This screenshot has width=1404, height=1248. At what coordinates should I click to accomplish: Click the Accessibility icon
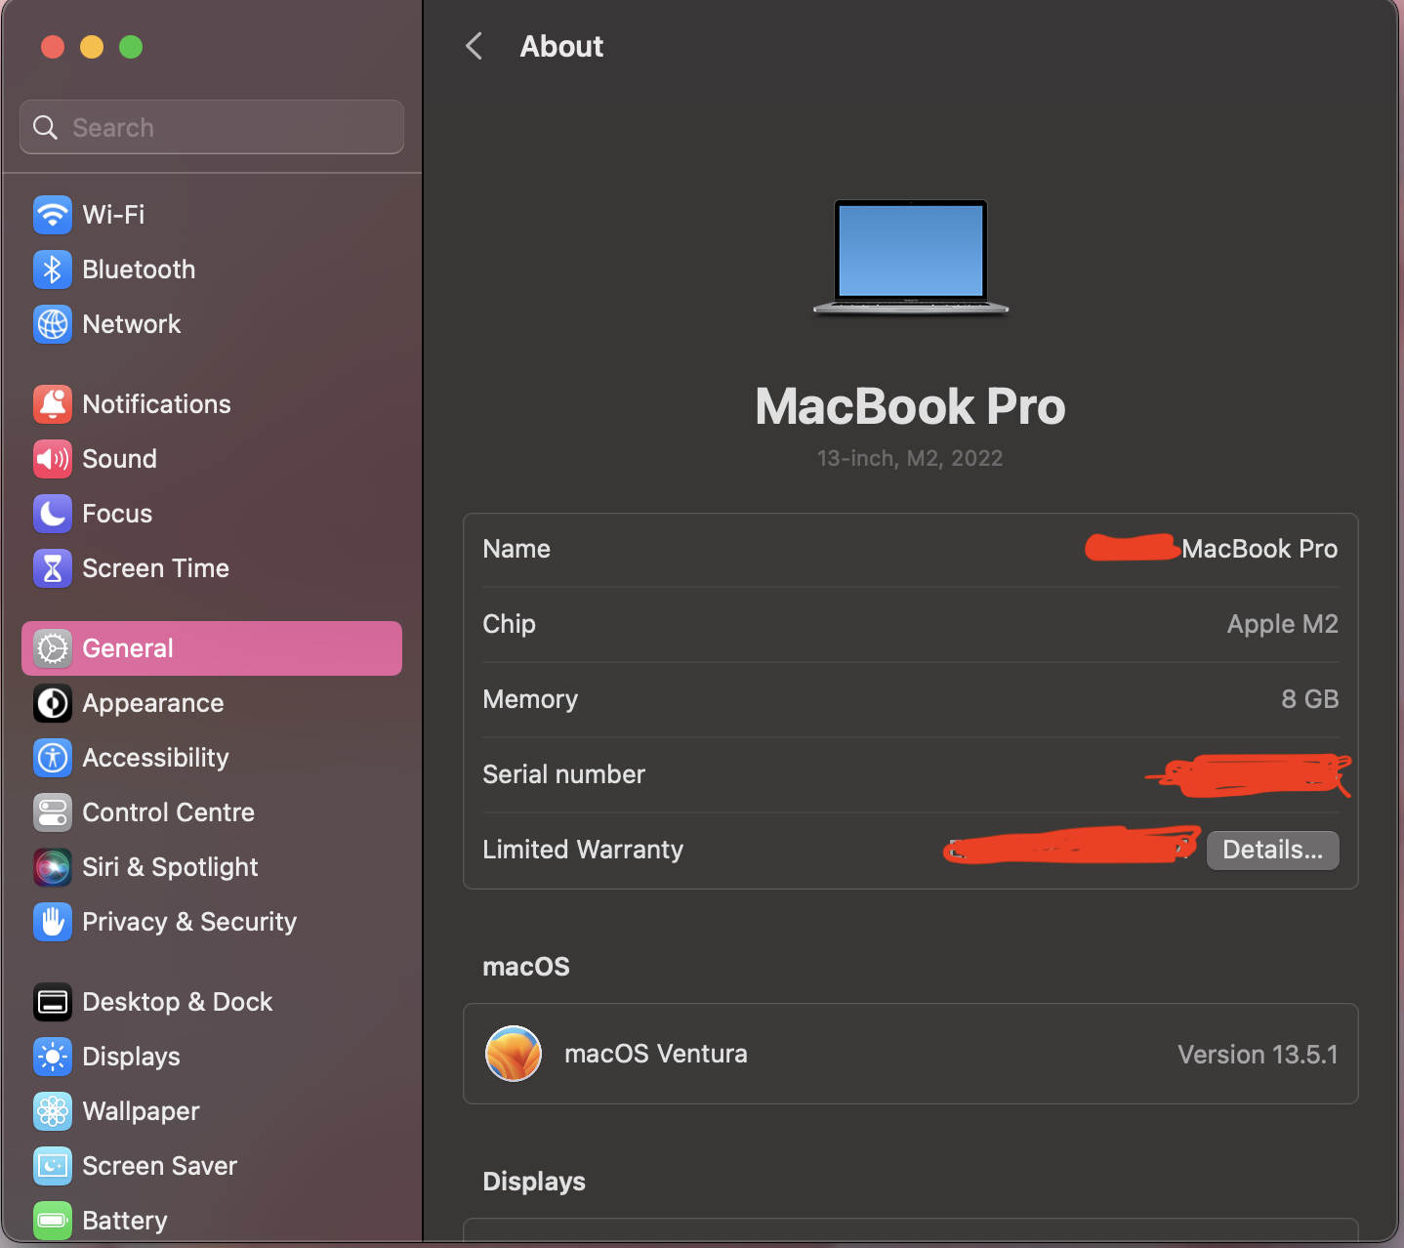coord(53,758)
